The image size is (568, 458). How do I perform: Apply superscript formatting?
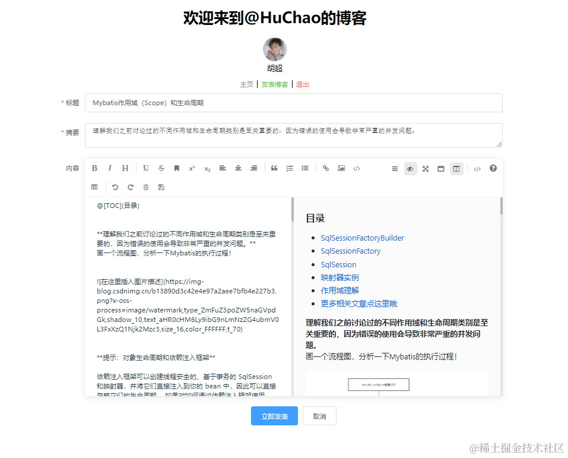click(x=192, y=168)
